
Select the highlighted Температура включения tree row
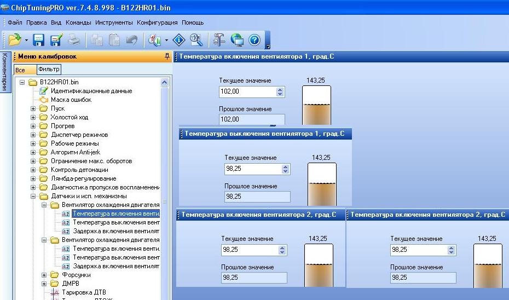[116, 214]
